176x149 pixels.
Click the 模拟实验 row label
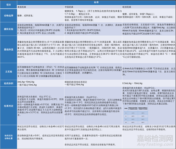[8, 30]
